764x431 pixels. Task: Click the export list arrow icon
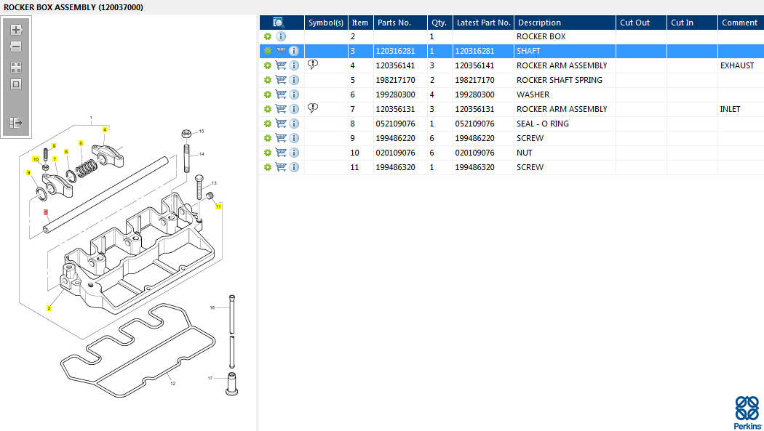[16, 123]
